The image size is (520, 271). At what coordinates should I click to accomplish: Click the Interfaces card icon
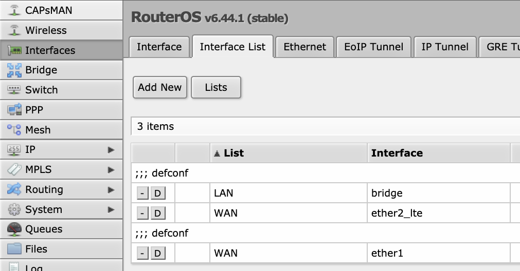pyautogui.click(x=14, y=50)
